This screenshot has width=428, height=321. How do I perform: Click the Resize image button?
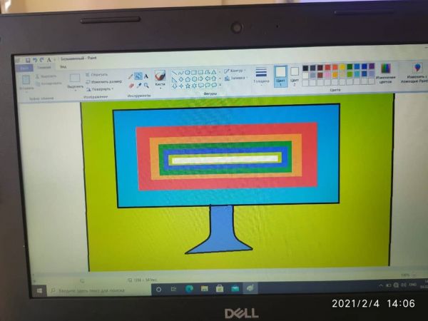click(x=106, y=81)
